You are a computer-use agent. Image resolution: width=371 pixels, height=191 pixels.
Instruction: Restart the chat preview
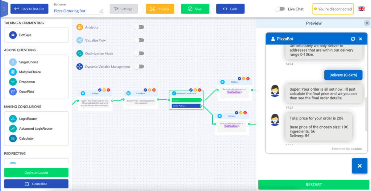point(313,185)
